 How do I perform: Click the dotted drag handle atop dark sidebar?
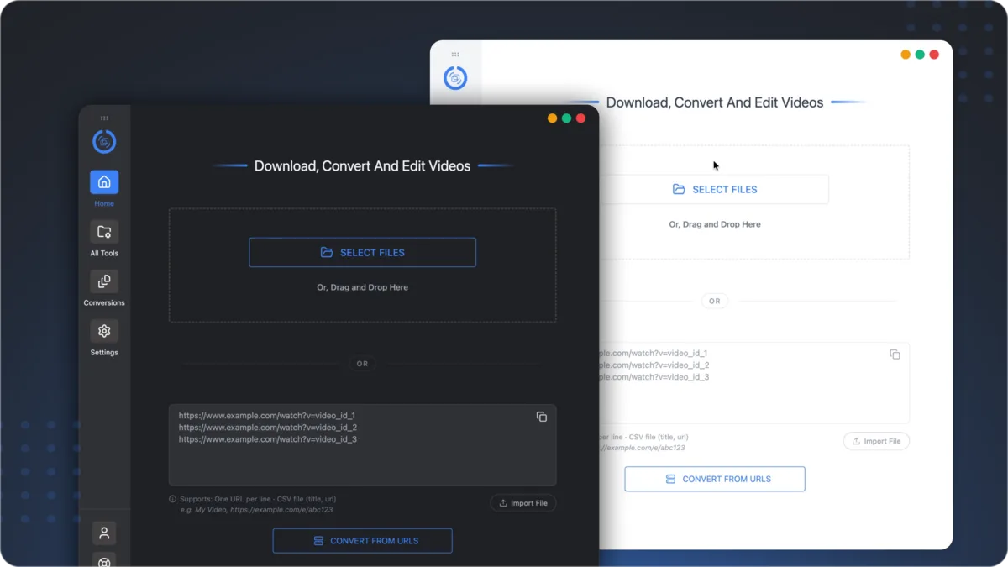point(104,118)
